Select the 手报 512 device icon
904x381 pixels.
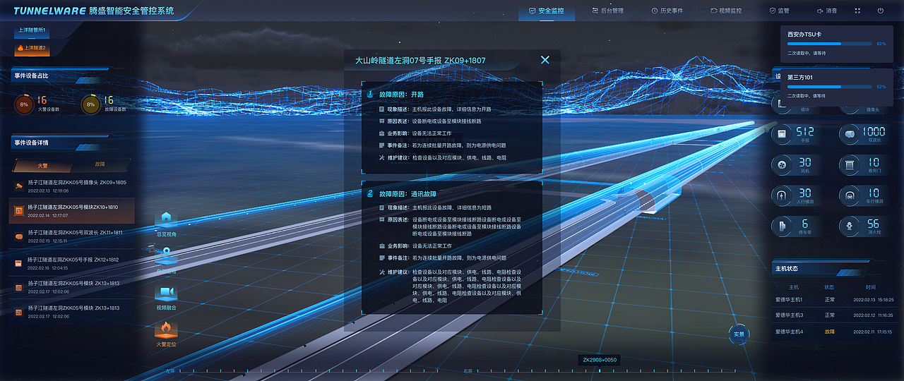(782, 134)
